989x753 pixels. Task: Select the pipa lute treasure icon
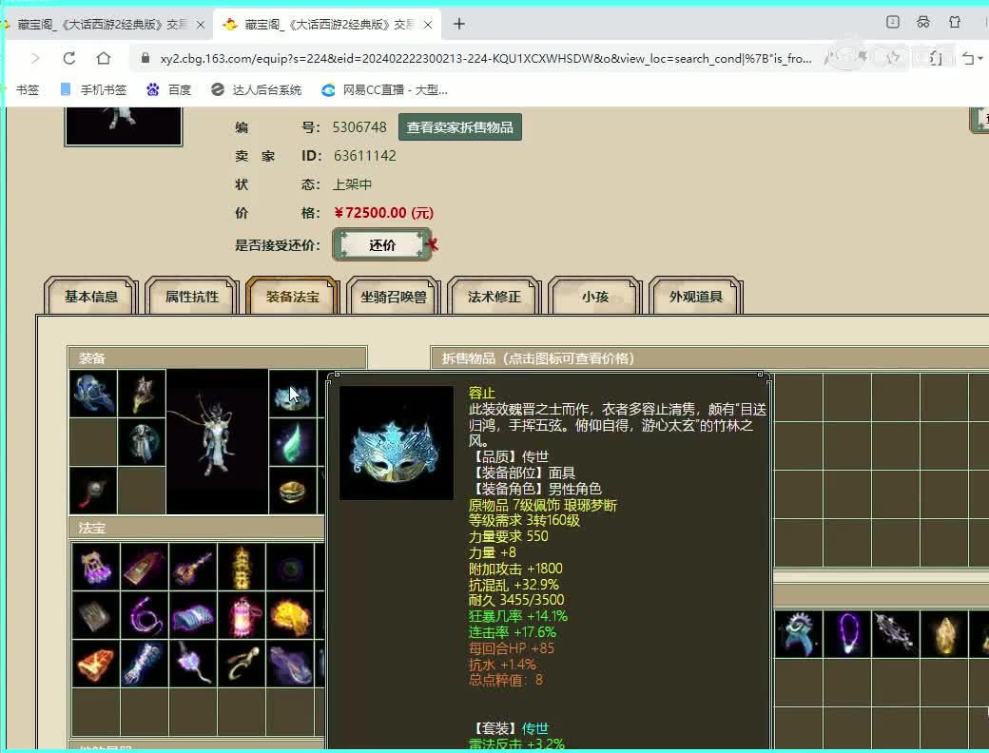193,567
